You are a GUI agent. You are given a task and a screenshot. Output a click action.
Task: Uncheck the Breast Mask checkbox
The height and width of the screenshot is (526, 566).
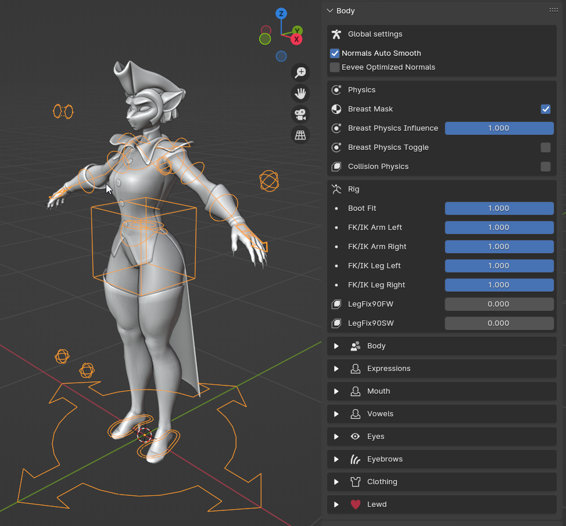(x=546, y=109)
